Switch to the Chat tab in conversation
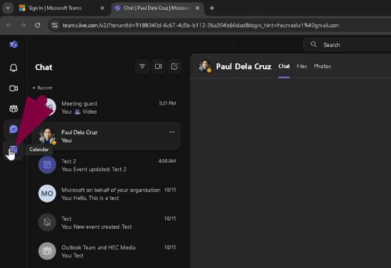This screenshot has width=391, height=268. (x=284, y=66)
